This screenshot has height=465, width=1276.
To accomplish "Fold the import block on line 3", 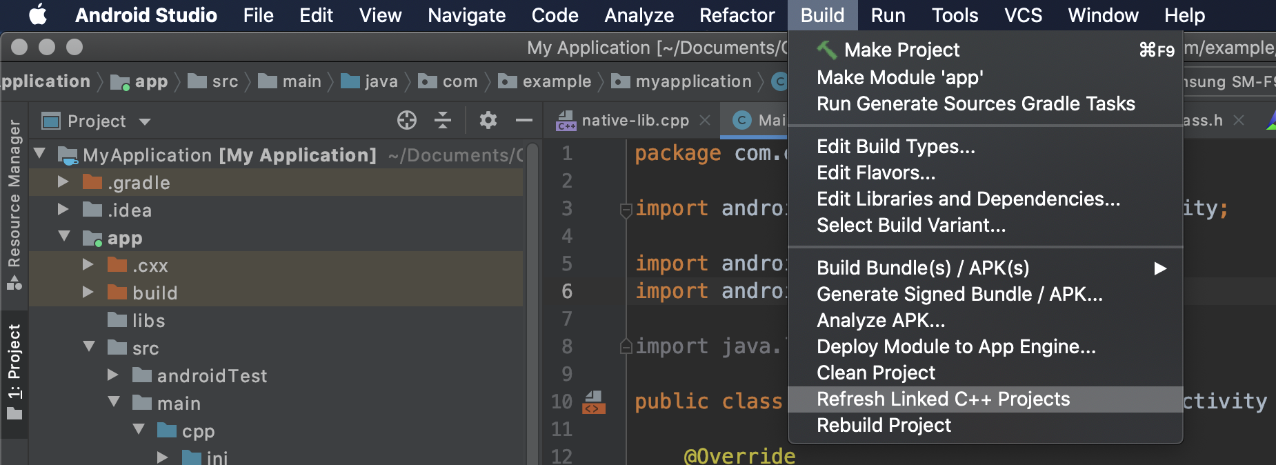I will tap(626, 210).
